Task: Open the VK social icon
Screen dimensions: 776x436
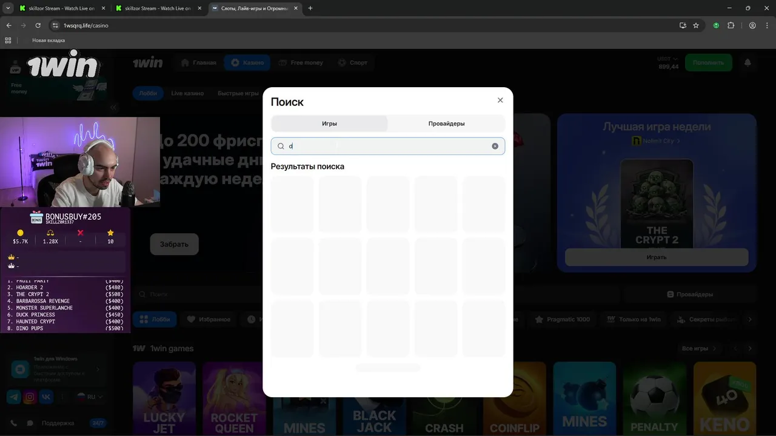Action: tap(46, 397)
